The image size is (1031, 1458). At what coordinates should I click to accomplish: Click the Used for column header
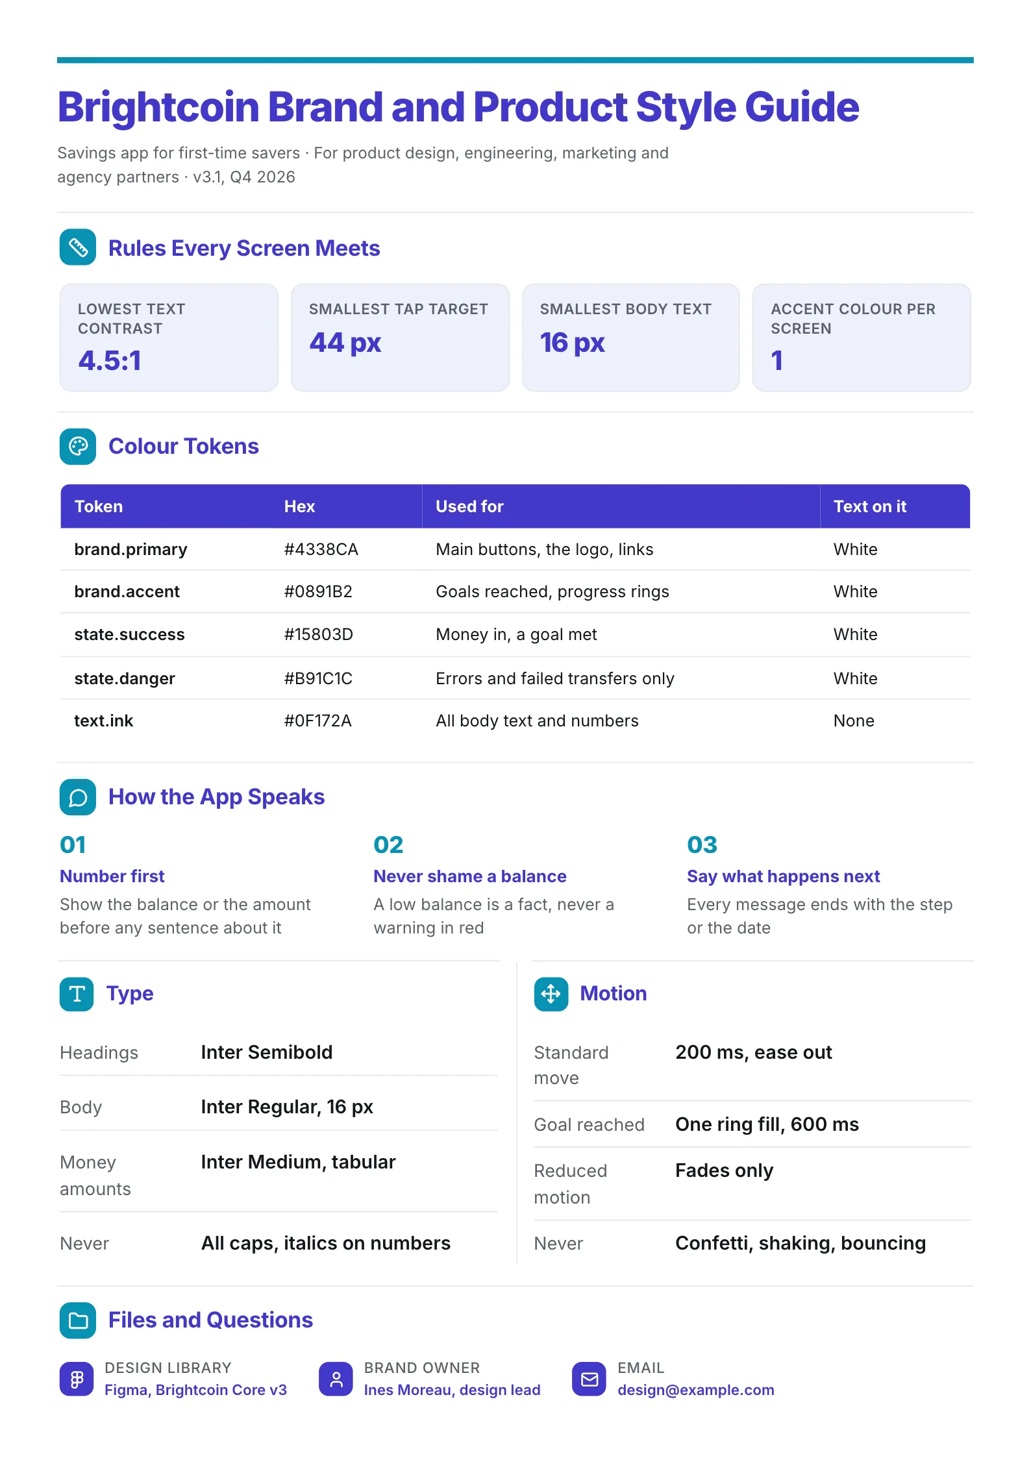[469, 506]
